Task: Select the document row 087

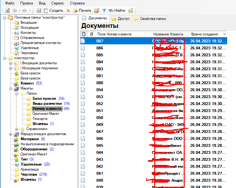Action: click(154, 41)
